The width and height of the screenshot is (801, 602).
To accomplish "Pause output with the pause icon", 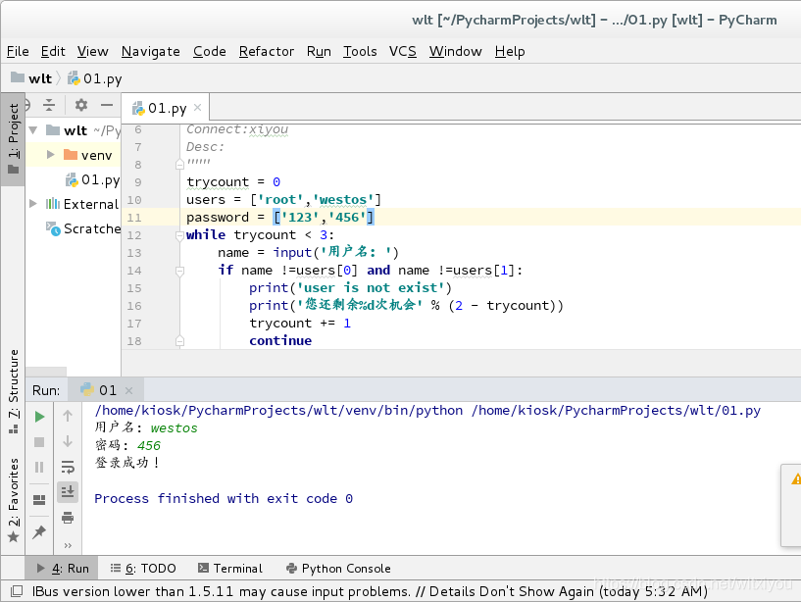I will 39,467.
